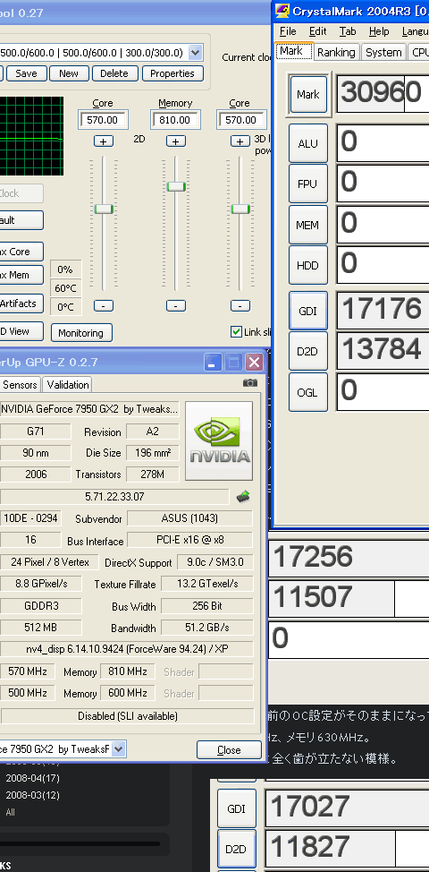Open the Edit menu in CrystalMark
This screenshot has height=872, width=429.
pos(318,31)
